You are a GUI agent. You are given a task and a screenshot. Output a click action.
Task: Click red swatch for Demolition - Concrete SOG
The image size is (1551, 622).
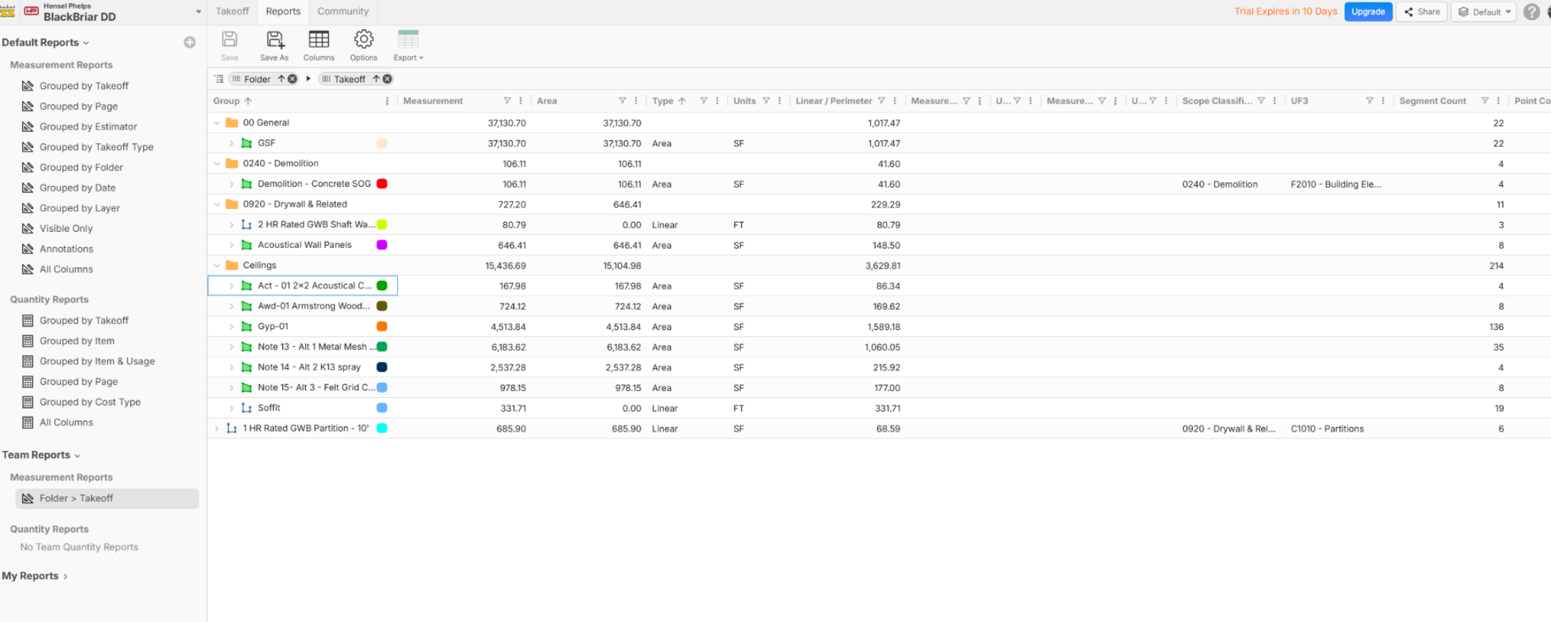(x=382, y=184)
